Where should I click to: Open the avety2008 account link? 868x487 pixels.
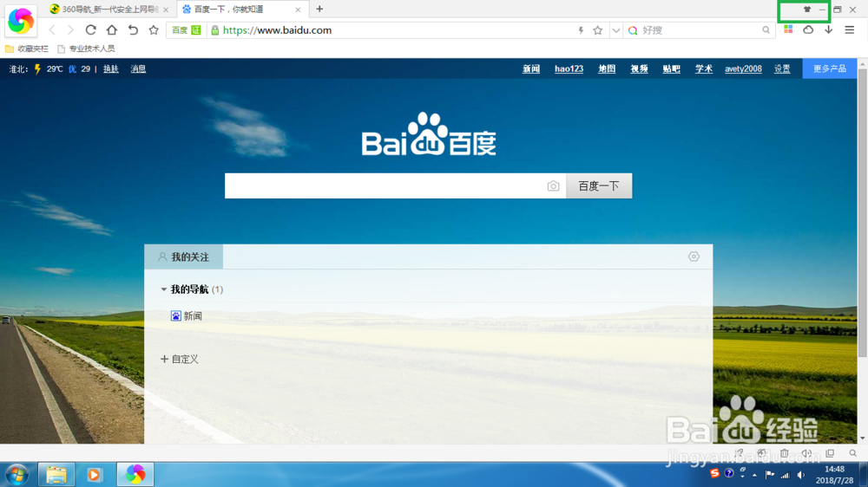(743, 69)
